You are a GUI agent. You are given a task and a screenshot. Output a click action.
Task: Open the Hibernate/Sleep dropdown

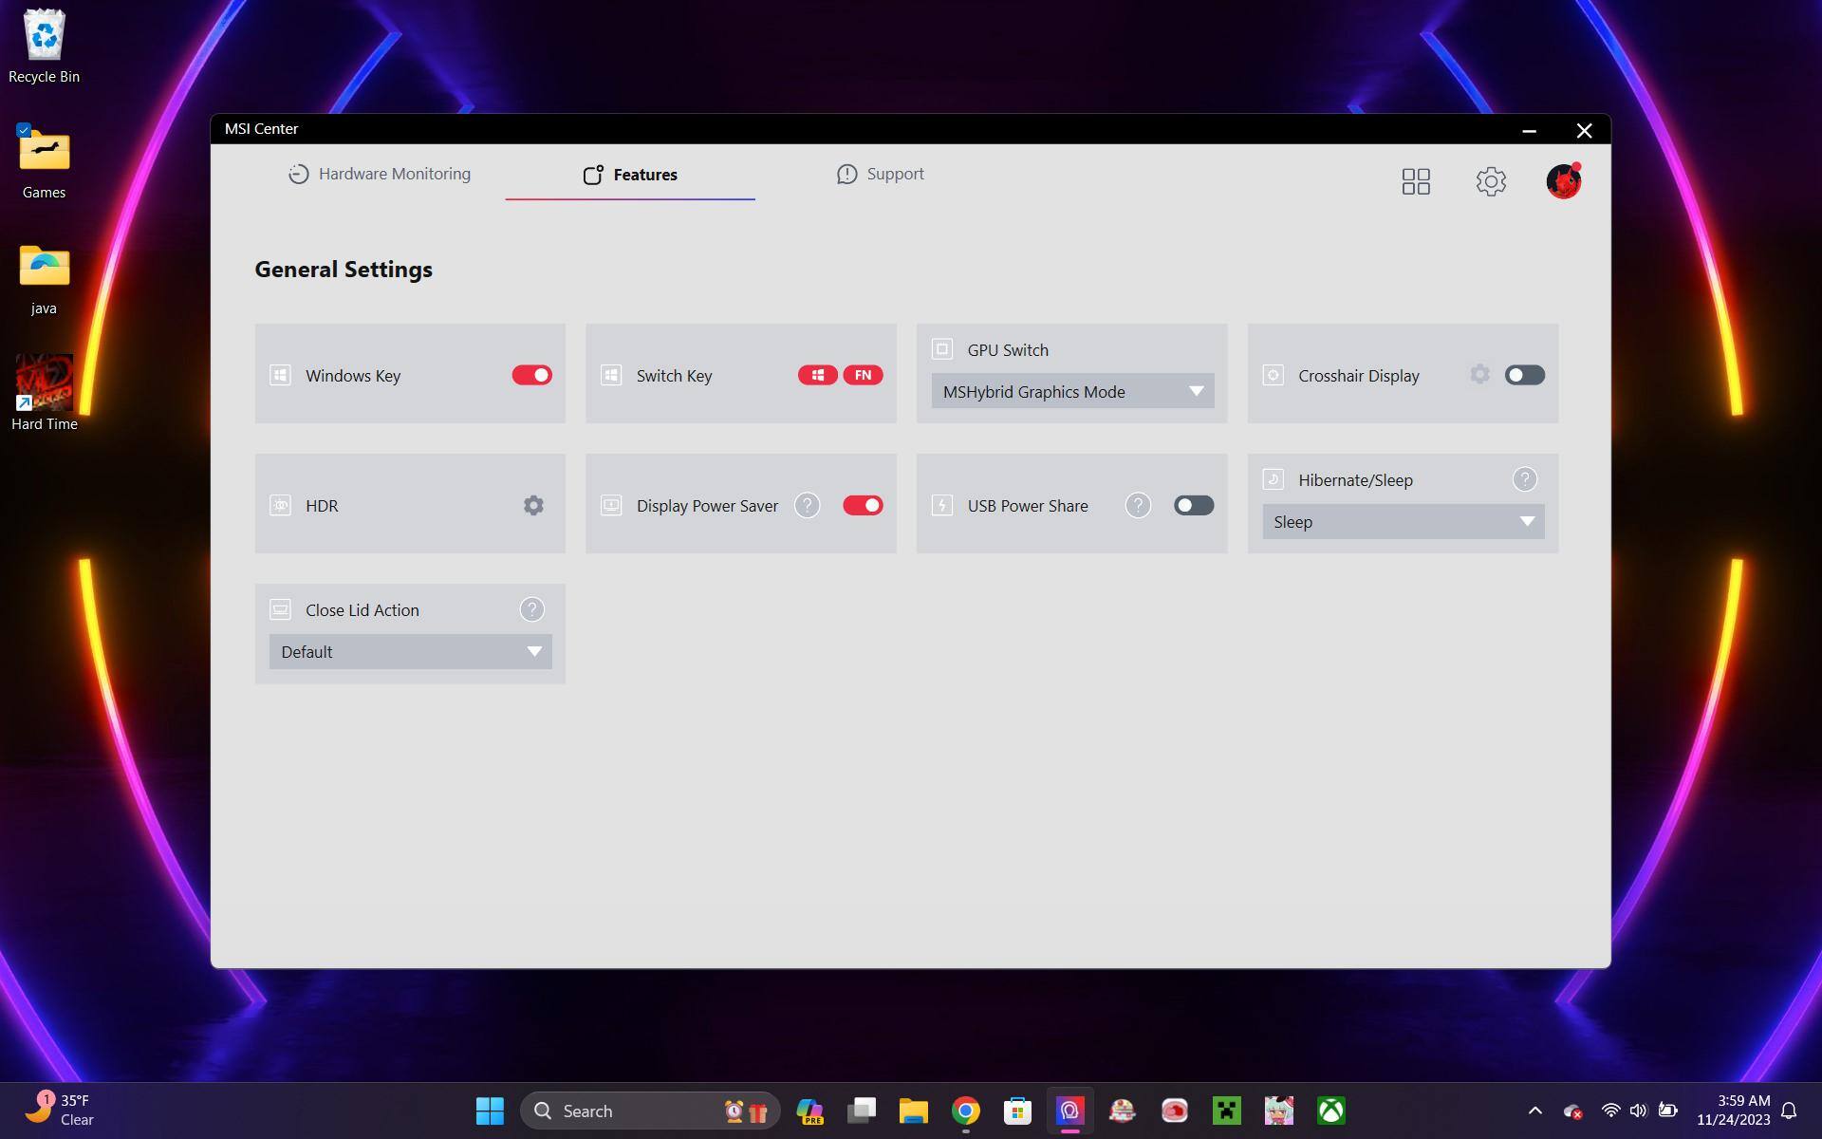(x=1403, y=522)
